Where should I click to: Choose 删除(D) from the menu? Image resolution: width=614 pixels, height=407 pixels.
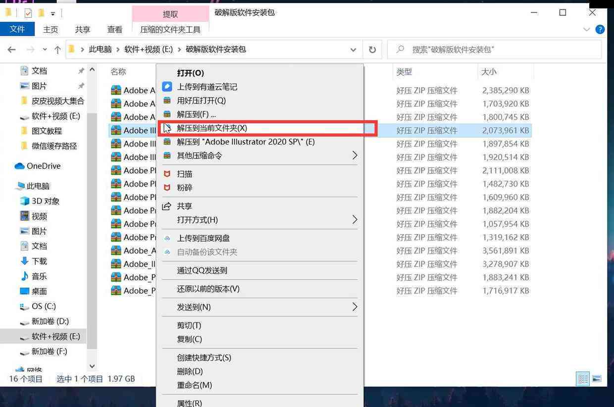coord(190,371)
